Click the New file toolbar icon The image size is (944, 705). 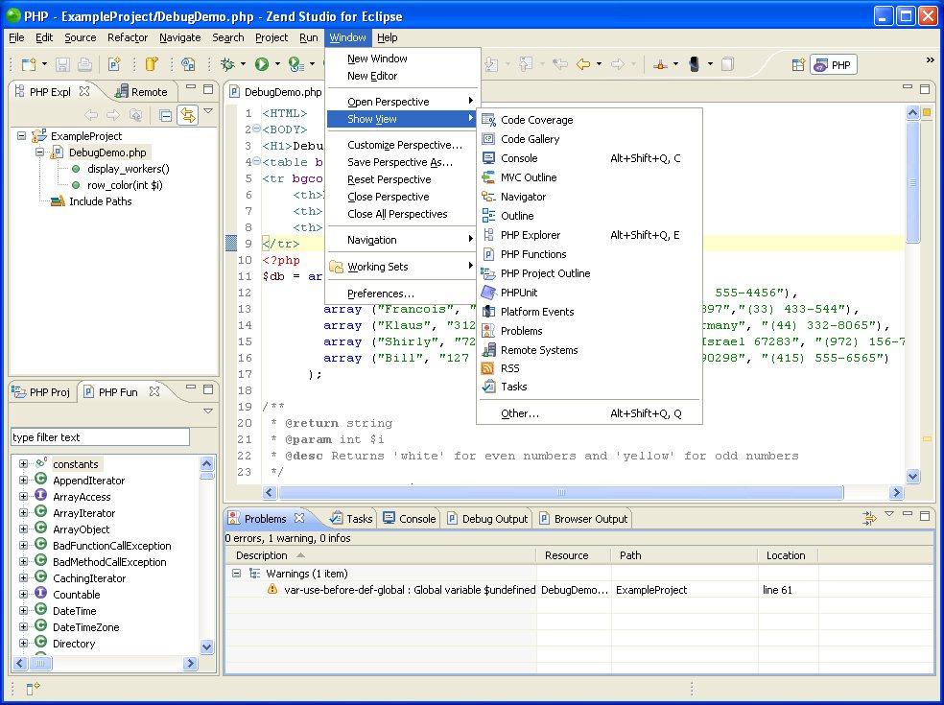coord(29,64)
